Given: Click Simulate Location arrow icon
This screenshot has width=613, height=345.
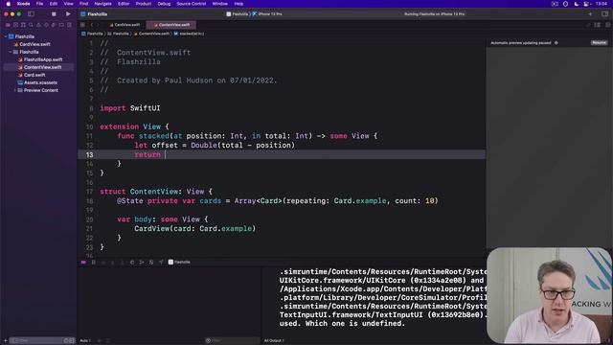Looking at the screenshot, I should tap(161, 262).
